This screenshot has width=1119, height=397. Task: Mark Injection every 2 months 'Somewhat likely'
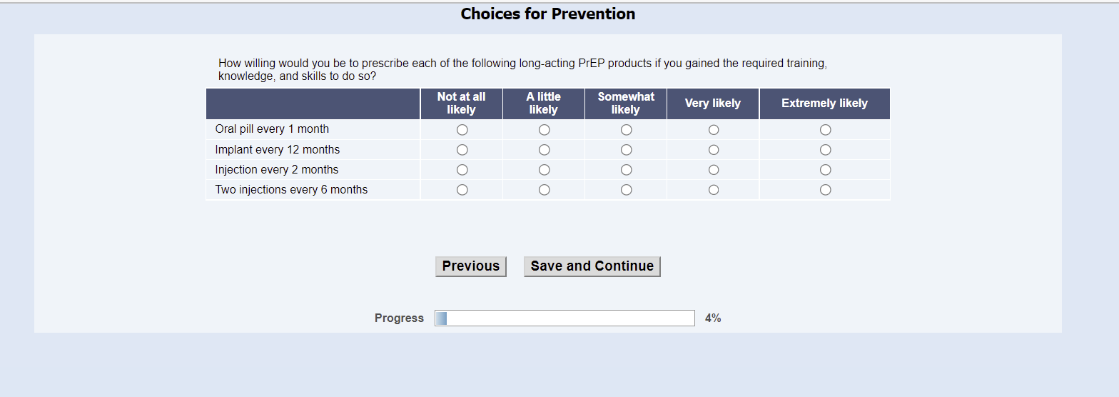pyautogui.click(x=626, y=170)
